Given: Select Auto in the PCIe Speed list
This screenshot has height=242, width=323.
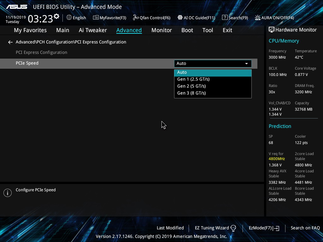Looking at the screenshot, I should click(x=213, y=72).
